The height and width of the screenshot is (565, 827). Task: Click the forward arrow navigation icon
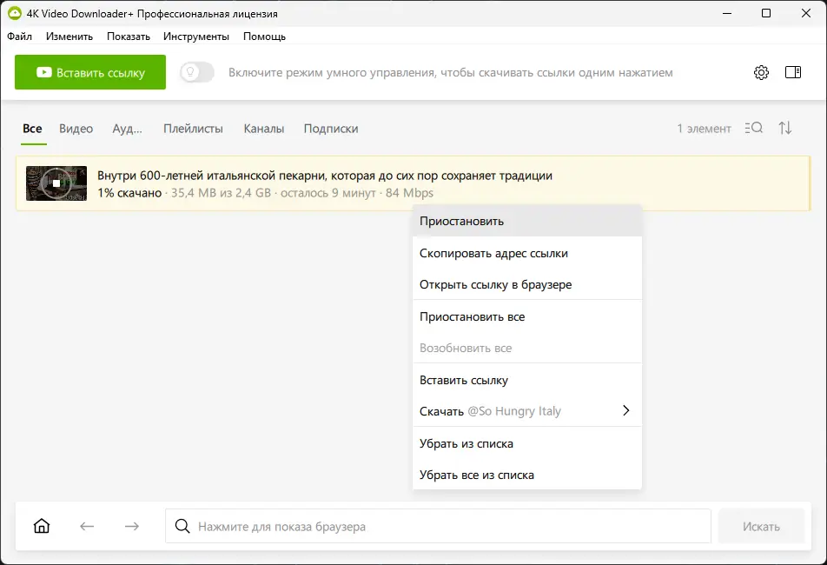click(x=131, y=526)
